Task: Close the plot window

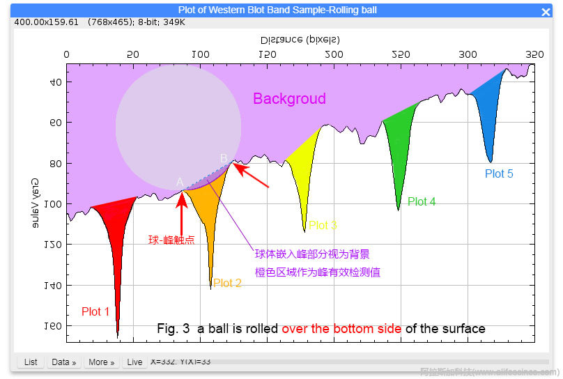Action: point(546,11)
